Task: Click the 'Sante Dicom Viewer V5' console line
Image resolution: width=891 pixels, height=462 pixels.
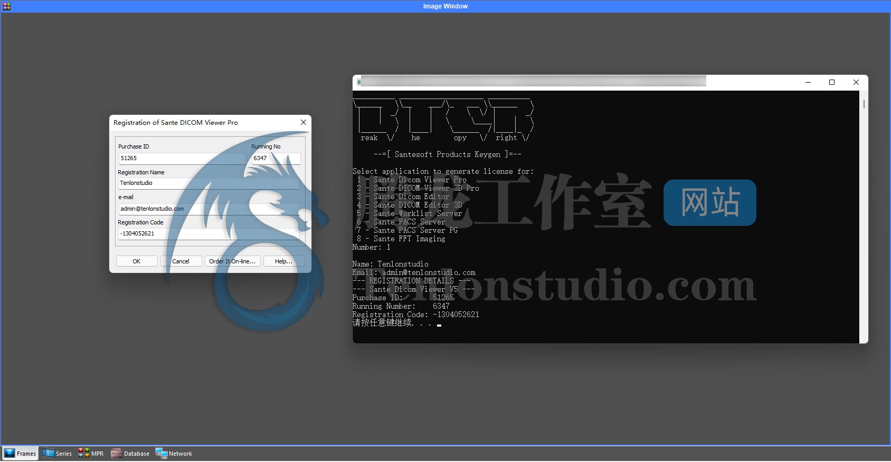Action: pos(414,289)
